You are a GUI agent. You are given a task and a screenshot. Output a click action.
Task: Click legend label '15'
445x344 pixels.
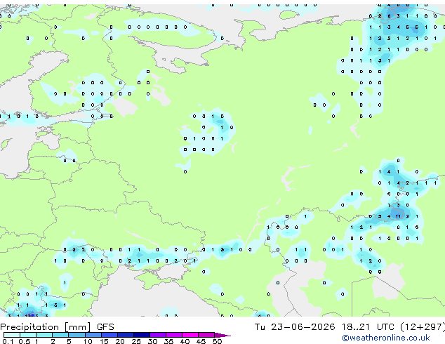point(104,341)
